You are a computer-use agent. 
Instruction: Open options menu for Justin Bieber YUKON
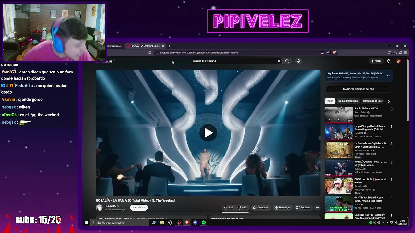(391, 109)
